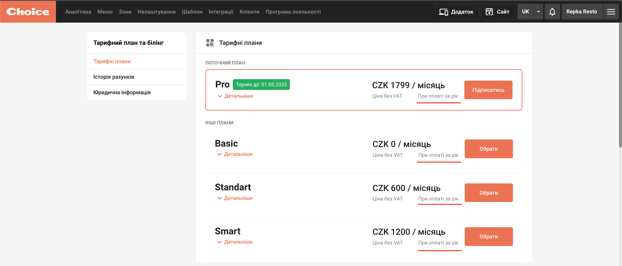Click the QR icon beside Тарифні плани
622x266 pixels.
tap(210, 43)
